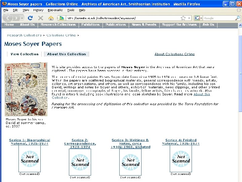Click the Google search box
Screen dimensions: 242x182
point(219,18)
